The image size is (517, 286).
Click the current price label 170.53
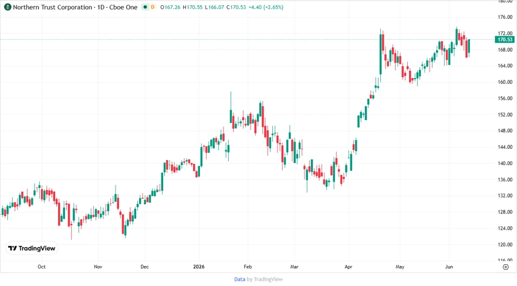point(505,40)
